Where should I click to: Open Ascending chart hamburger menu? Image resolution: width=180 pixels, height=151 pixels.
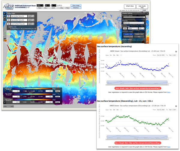(176, 52)
